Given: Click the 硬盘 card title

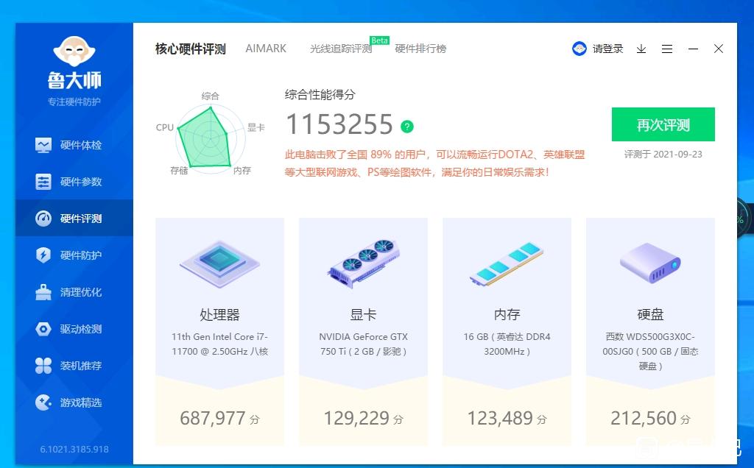Looking at the screenshot, I should click(650, 315).
